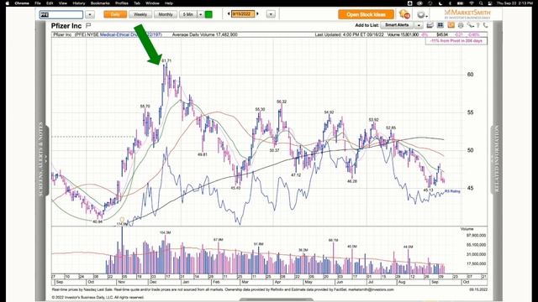Click the tools wrench icon
538x302 pixels.
(x=470, y=25)
